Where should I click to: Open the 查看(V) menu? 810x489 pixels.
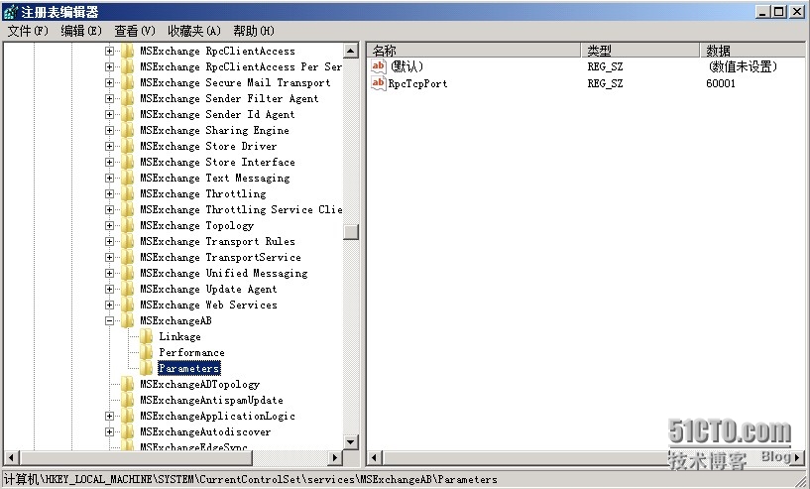click(x=134, y=31)
